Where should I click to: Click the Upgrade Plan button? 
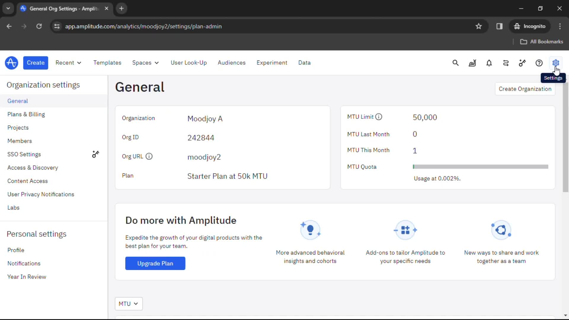click(x=155, y=263)
